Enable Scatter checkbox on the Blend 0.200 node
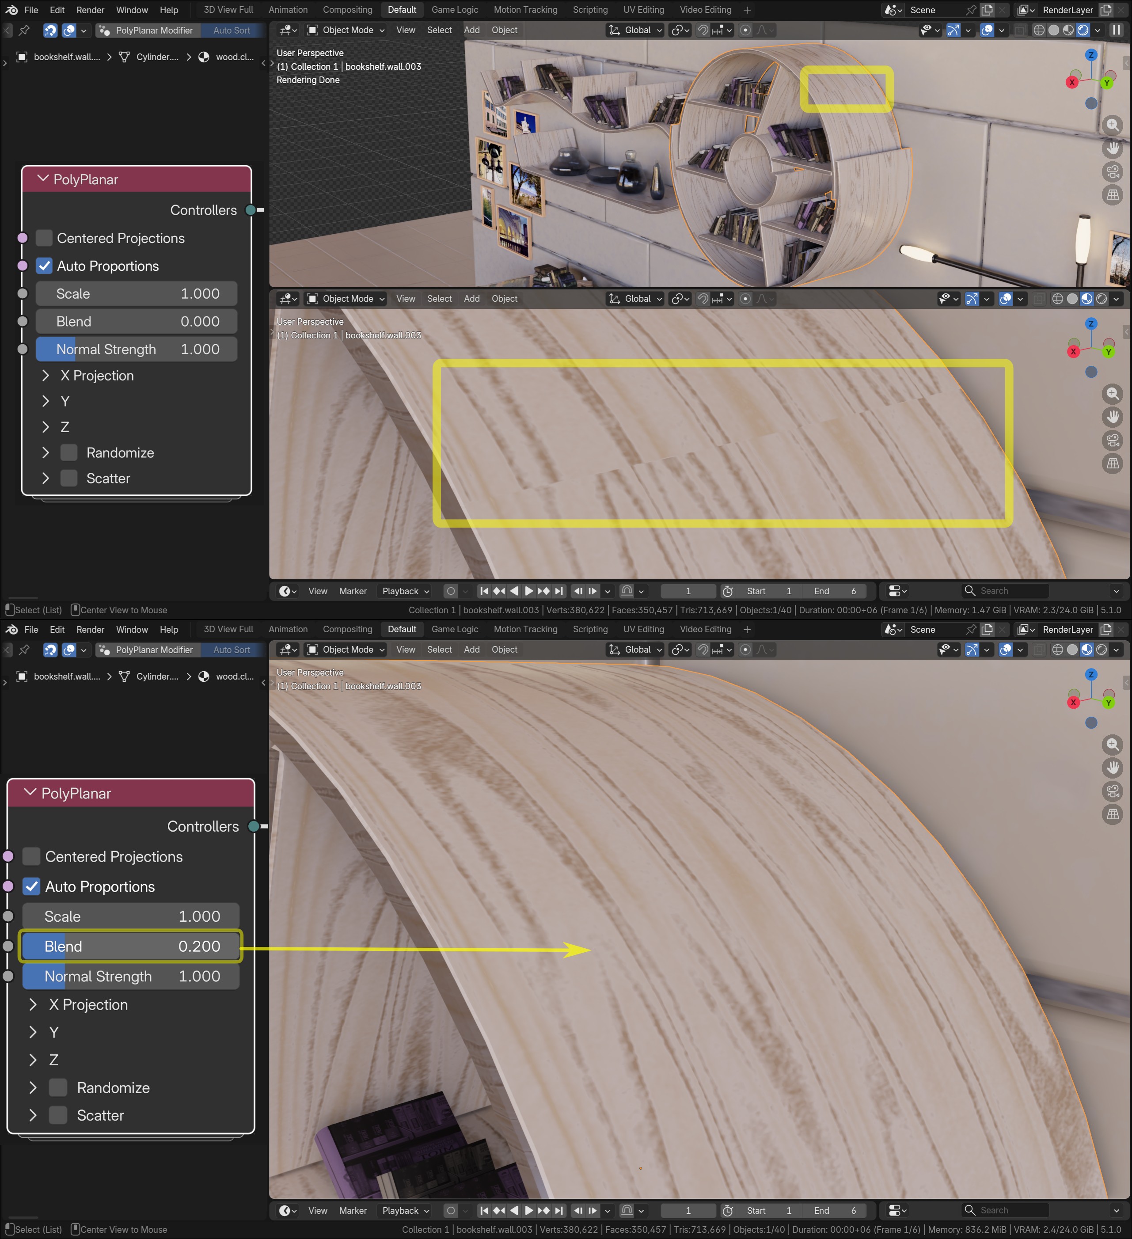Image resolution: width=1132 pixels, height=1239 pixels. click(58, 1115)
